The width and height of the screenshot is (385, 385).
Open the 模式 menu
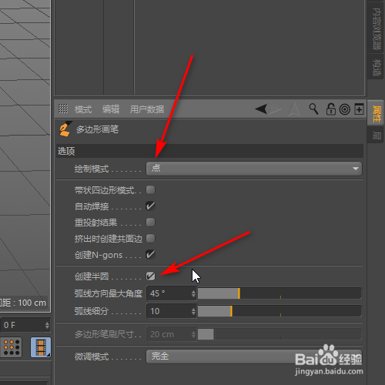coord(83,109)
